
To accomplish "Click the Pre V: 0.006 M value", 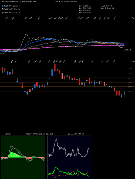I will click(x=107, y=8).
